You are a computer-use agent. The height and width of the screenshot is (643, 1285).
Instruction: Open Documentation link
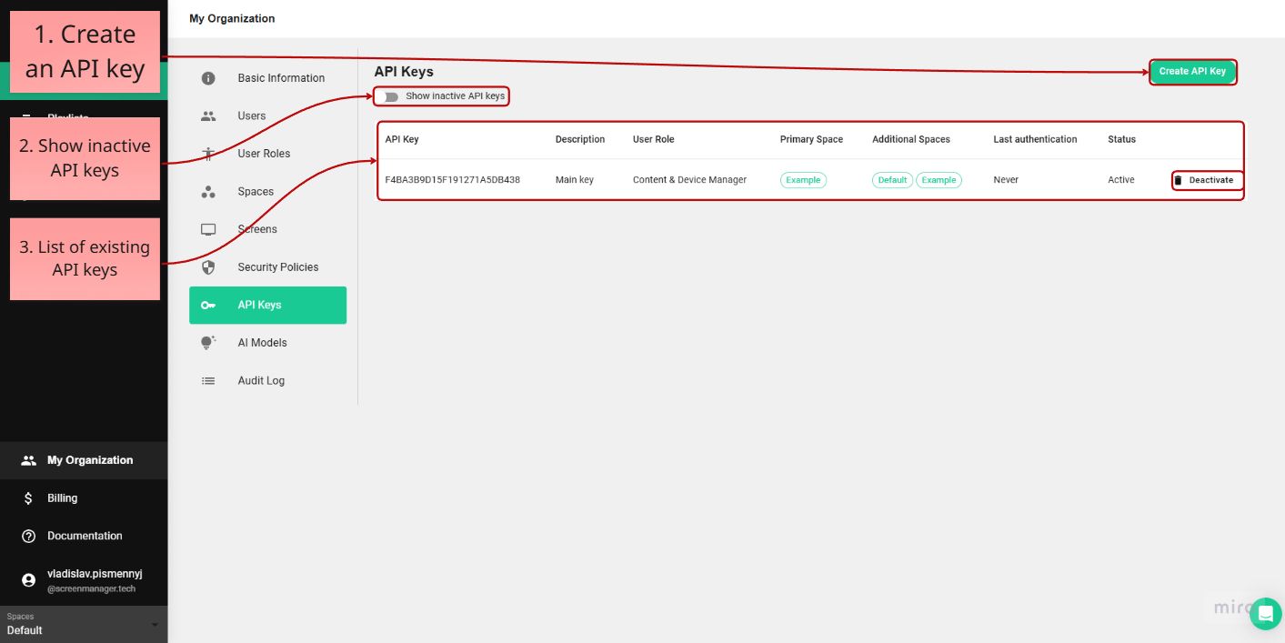coord(84,537)
